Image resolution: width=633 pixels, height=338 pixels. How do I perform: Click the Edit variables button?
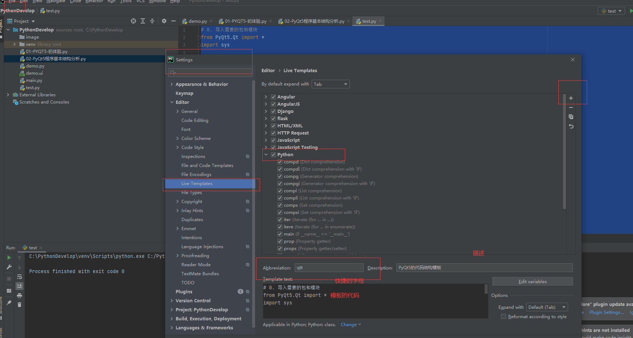click(532, 281)
